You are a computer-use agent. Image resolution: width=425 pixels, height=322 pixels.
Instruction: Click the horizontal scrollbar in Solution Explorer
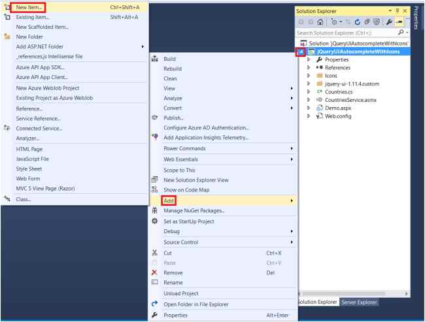pos(343,293)
